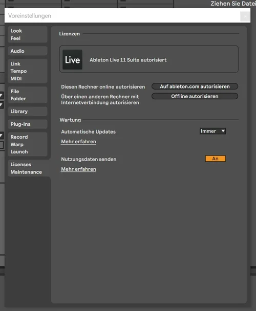Viewport: 256px width, 311px height.
Task: Toggle the Nutzungsdaten senden 'An' switch
Action: pos(215,159)
